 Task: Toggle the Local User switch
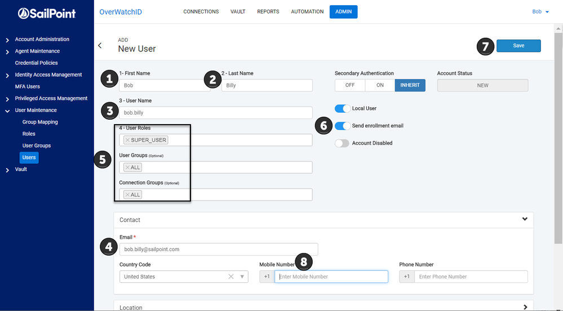(x=343, y=108)
